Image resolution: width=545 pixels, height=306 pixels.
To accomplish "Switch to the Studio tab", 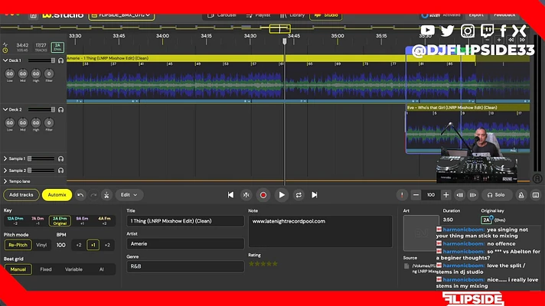I will coord(326,15).
